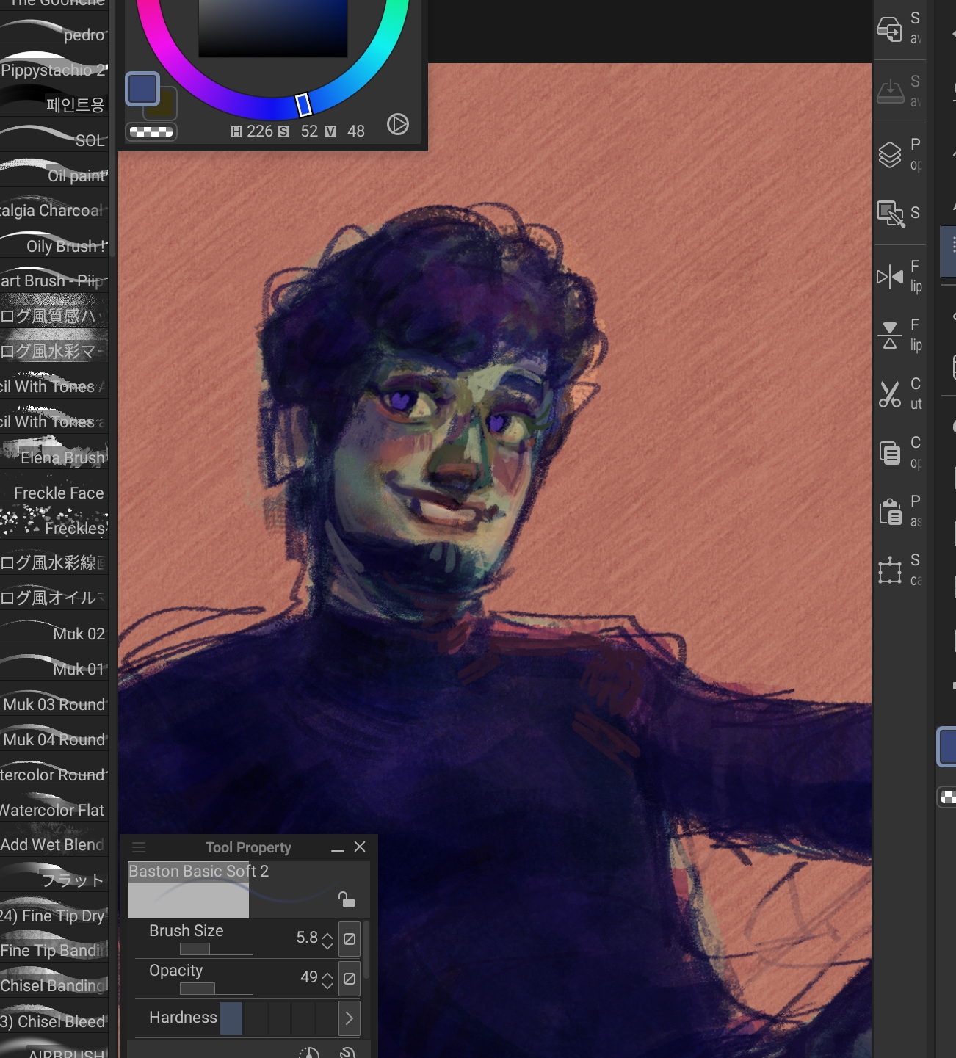Select the Freckle Face brush
956x1058 pixels.
click(54, 493)
